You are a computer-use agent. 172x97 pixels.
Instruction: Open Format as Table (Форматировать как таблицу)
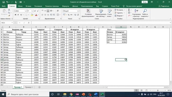tap(101, 13)
